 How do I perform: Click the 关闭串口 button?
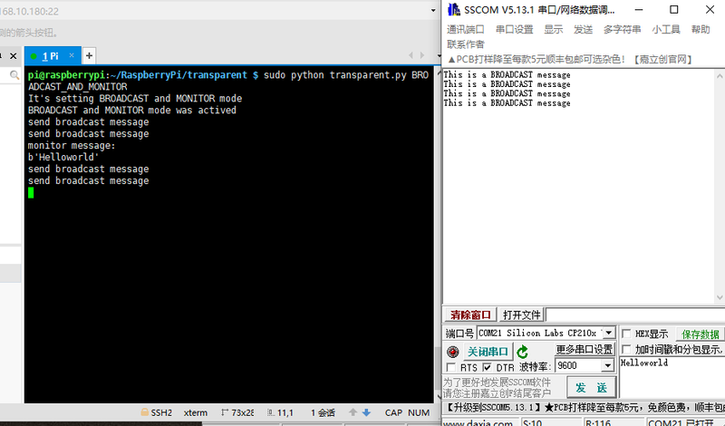click(488, 352)
